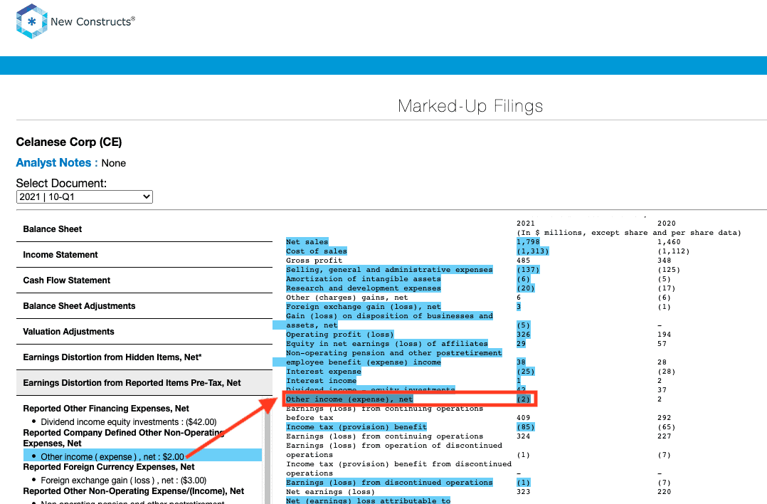767x504 pixels.
Task: Click the Cost of sales line in filing
Action: tap(317, 251)
